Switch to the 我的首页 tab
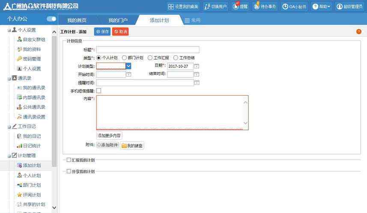 coord(77,20)
